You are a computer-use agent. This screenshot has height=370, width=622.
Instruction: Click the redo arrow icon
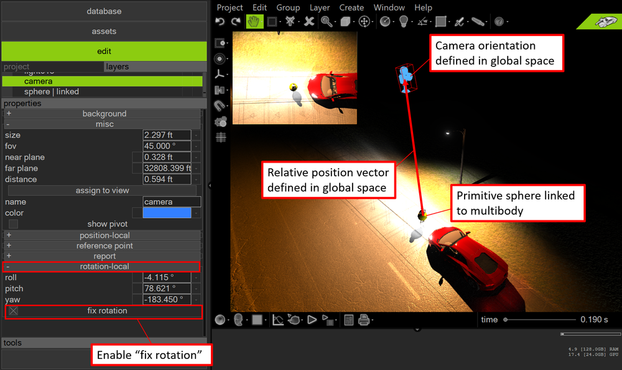coord(236,21)
